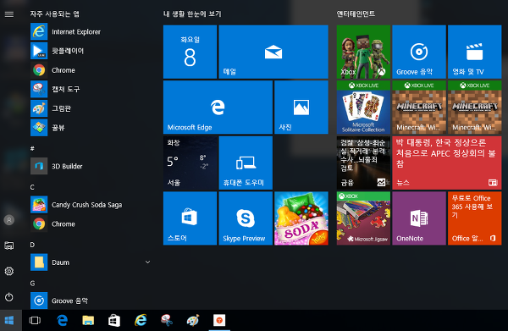Open Snipping Tool on the taskbar

[x=167, y=320]
